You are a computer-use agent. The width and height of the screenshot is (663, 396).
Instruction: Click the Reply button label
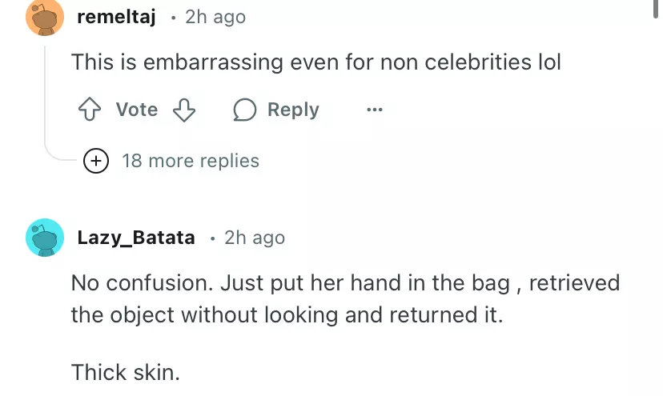(292, 110)
